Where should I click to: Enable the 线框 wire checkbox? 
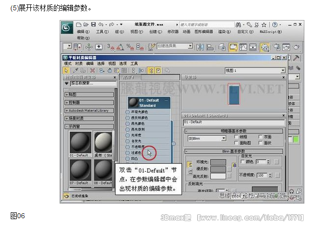pos(236,137)
